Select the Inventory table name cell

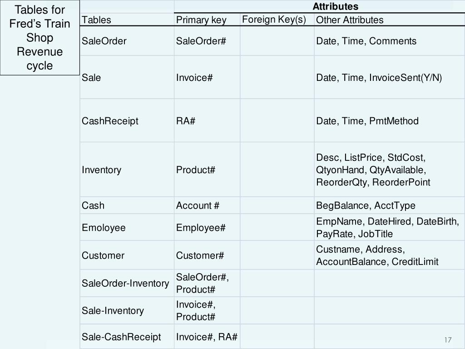[x=101, y=170]
